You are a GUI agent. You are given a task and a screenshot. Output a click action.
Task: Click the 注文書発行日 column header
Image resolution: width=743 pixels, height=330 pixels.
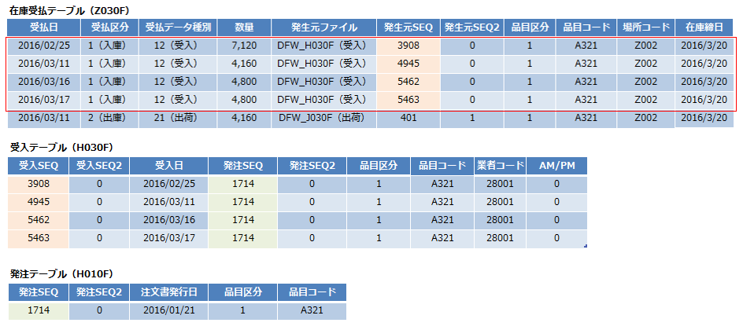point(169,292)
